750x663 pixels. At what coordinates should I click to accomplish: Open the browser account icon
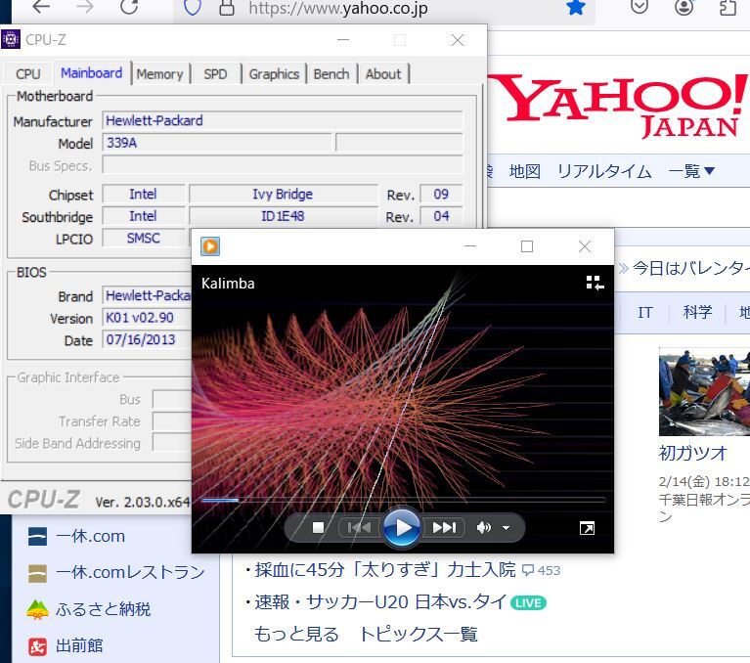tap(684, 7)
